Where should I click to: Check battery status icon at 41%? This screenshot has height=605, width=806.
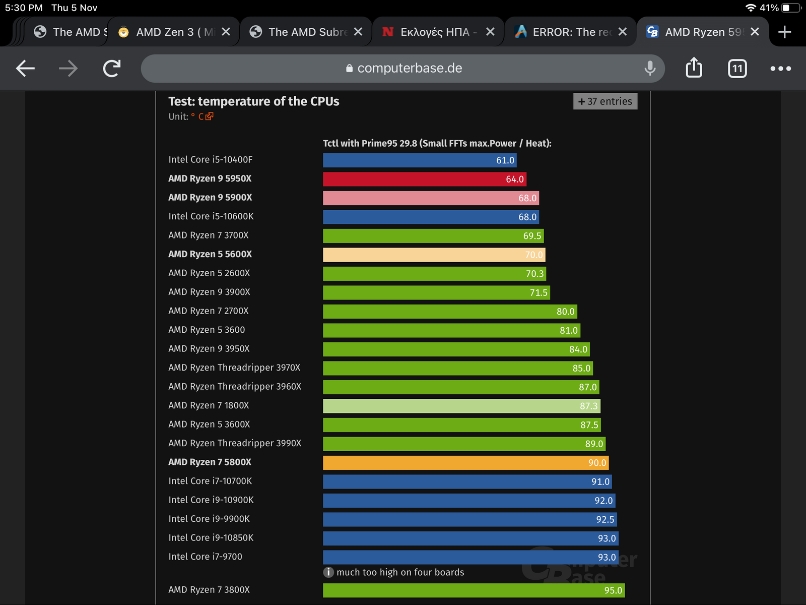pyautogui.click(x=791, y=8)
